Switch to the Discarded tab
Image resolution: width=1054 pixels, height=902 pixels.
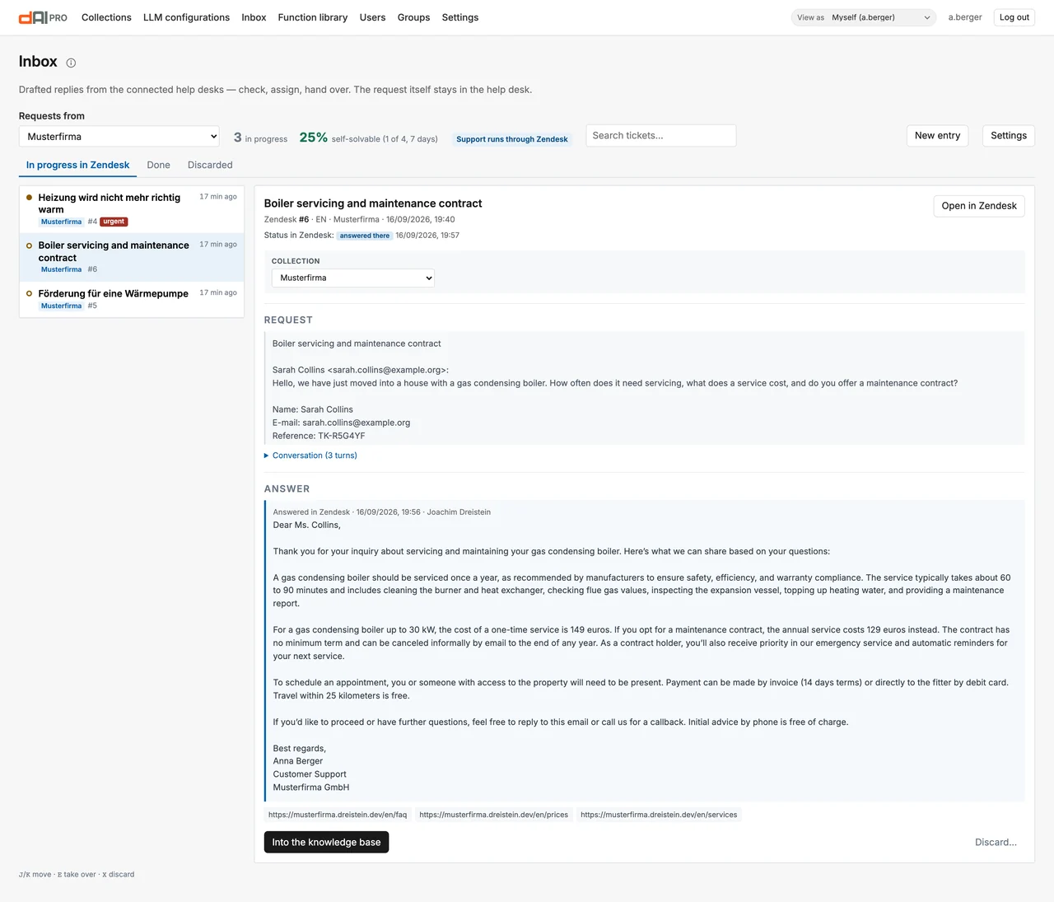click(x=210, y=165)
